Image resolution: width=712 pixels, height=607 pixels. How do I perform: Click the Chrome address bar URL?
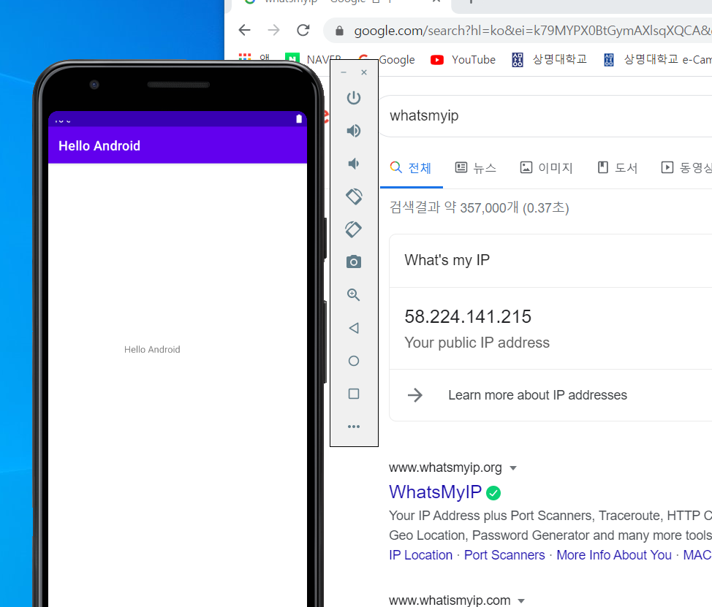coord(532,31)
